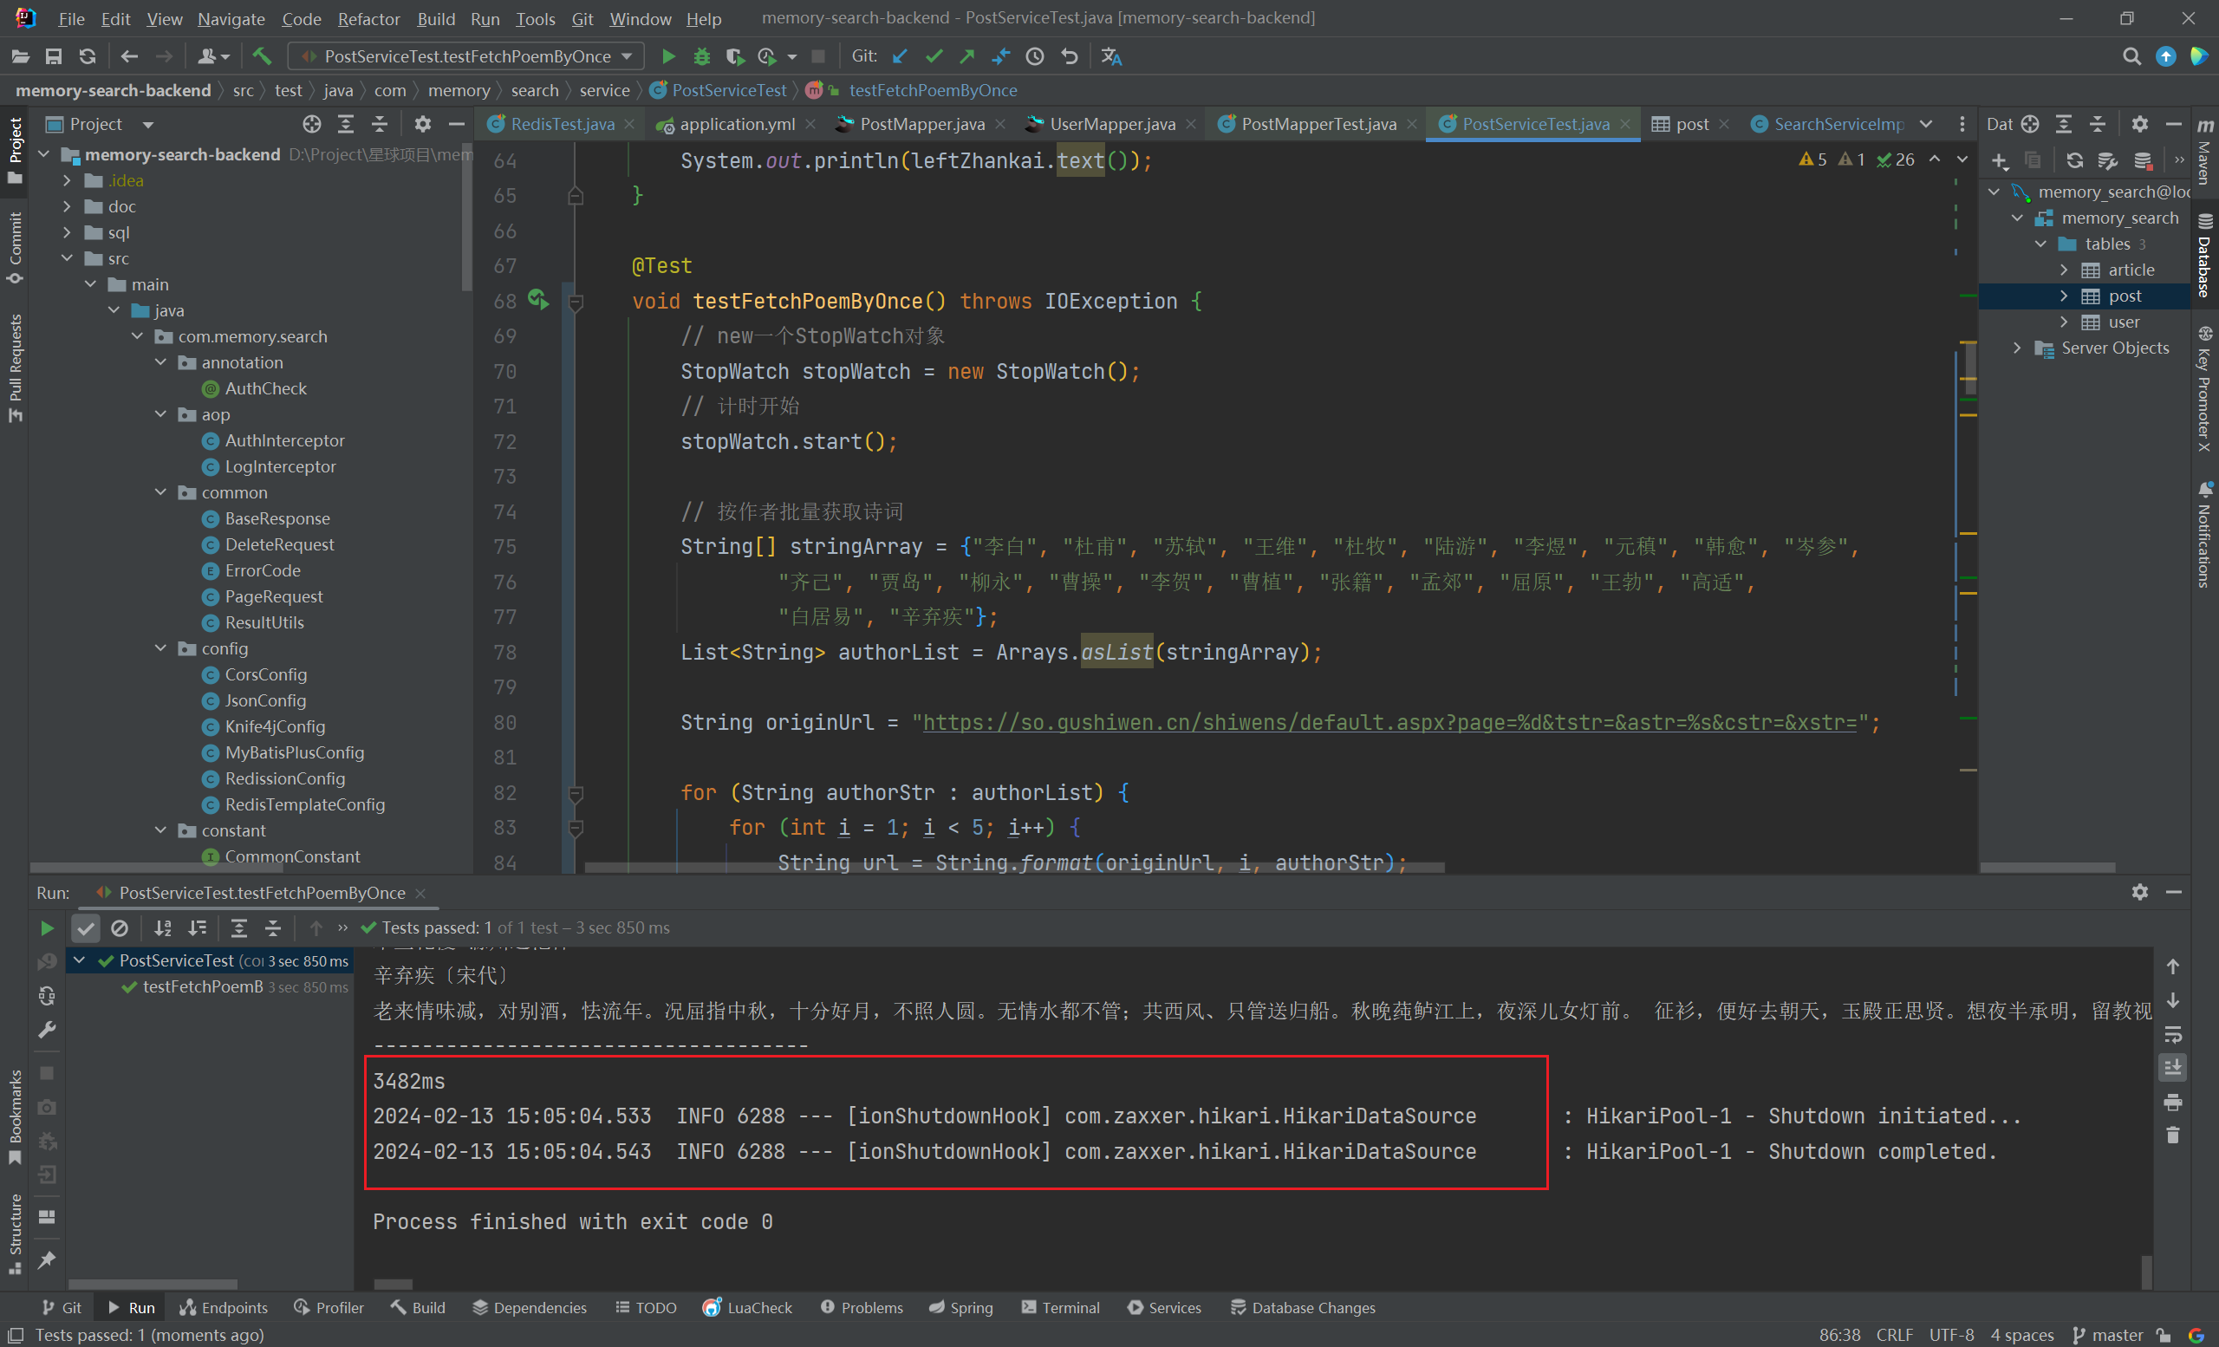Image resolution: width=2219 pixels, height=1347 pixels.
Task: Open the translate icon in toolbar
Action: 1111,55
